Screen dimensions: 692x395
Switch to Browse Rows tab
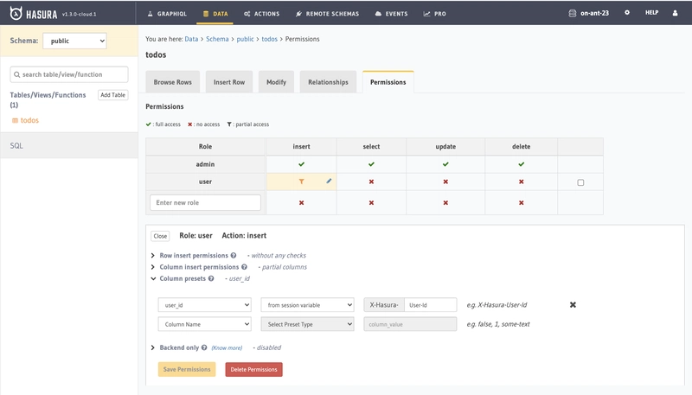click(x=172, y=82)
